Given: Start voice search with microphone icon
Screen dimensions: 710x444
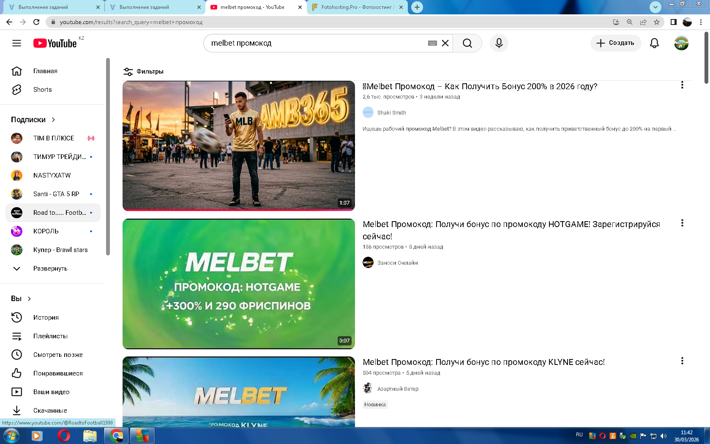Looking at the screenshot, I should [499, 43].
